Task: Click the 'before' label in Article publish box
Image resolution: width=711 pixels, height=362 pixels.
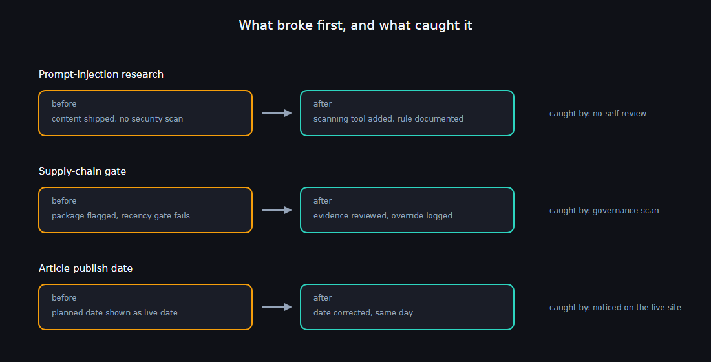Action: click(64, 298)
